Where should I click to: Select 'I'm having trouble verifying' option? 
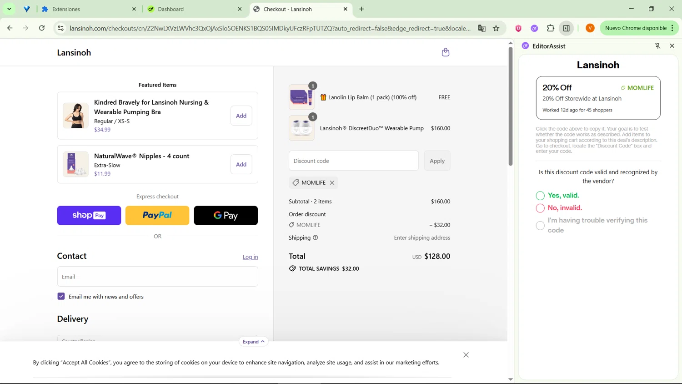540,226
